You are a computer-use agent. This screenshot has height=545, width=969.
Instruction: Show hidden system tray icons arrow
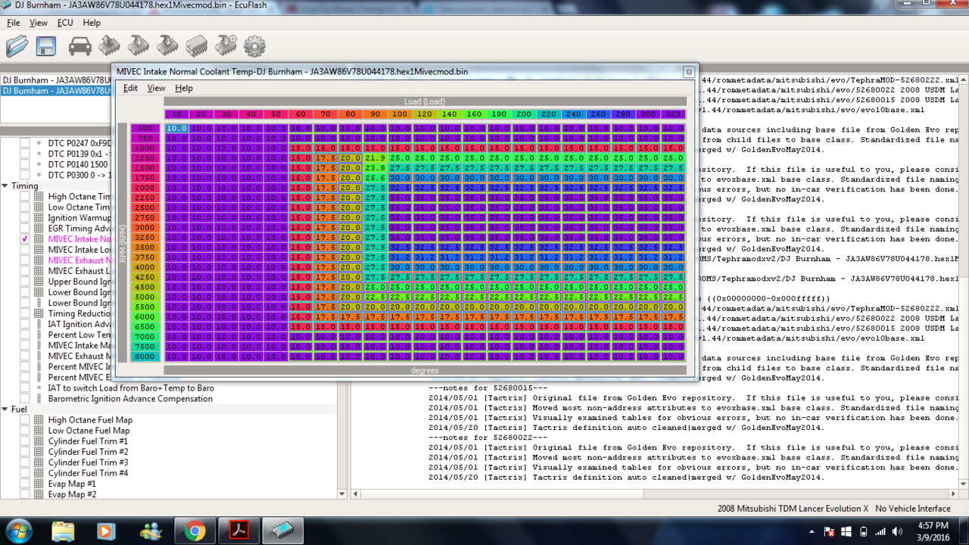point(812,531)
